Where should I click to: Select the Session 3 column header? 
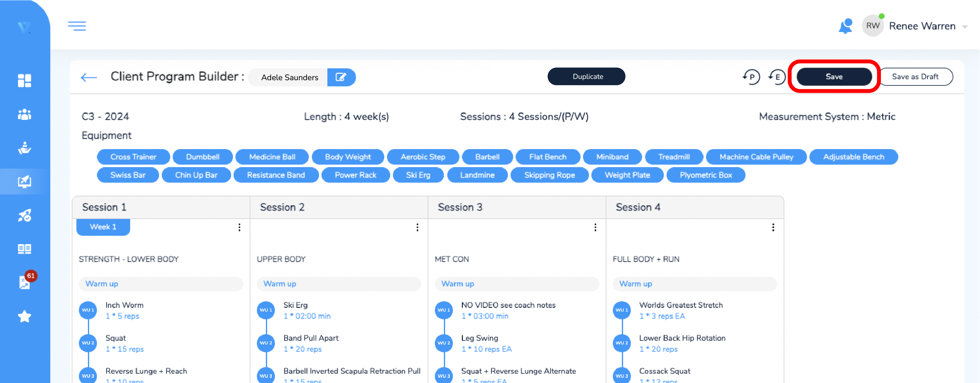point(517,207)
